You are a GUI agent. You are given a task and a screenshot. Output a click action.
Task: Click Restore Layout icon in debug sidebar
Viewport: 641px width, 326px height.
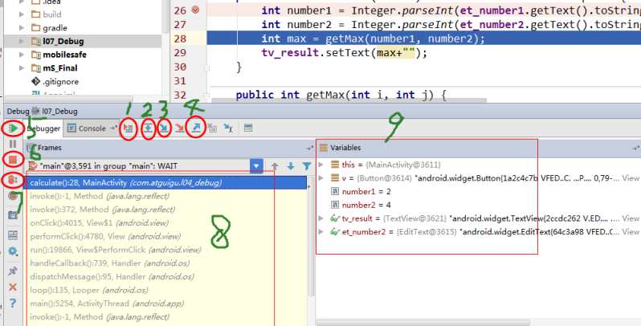coord(13,235)
